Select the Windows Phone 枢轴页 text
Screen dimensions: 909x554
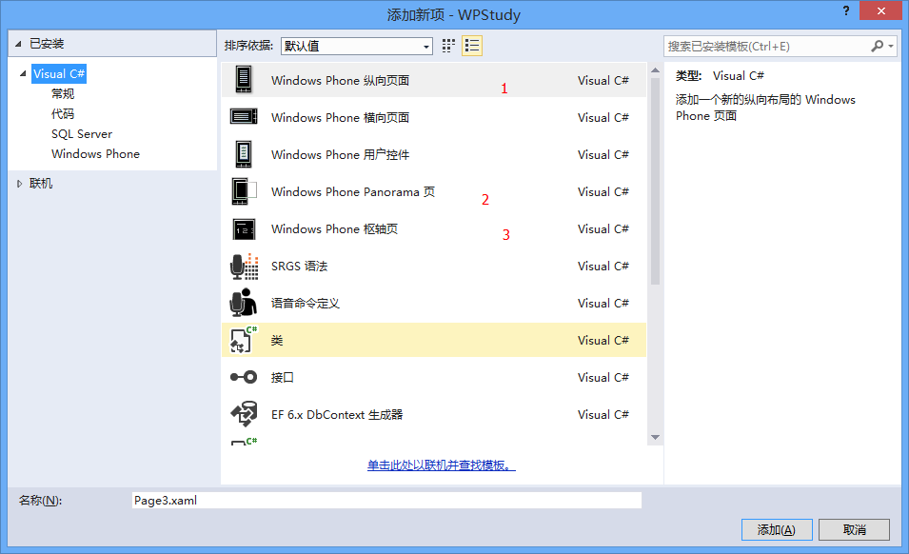[334, 228]
